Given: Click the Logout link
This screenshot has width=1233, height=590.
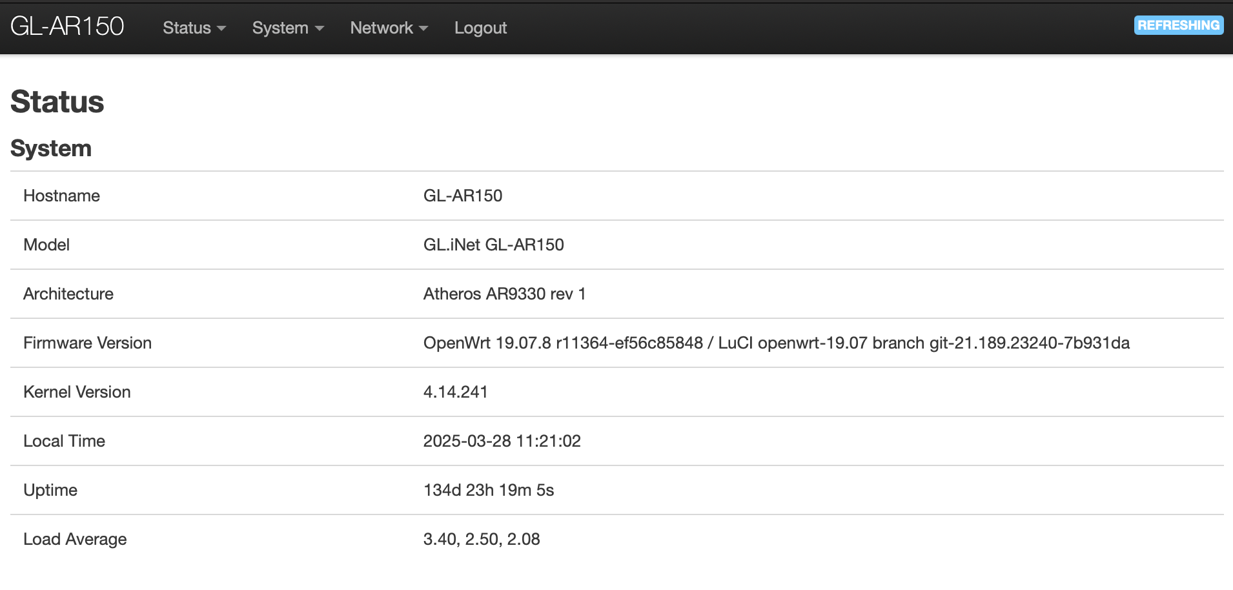Looking at the screenshot, I should (480, 28).
